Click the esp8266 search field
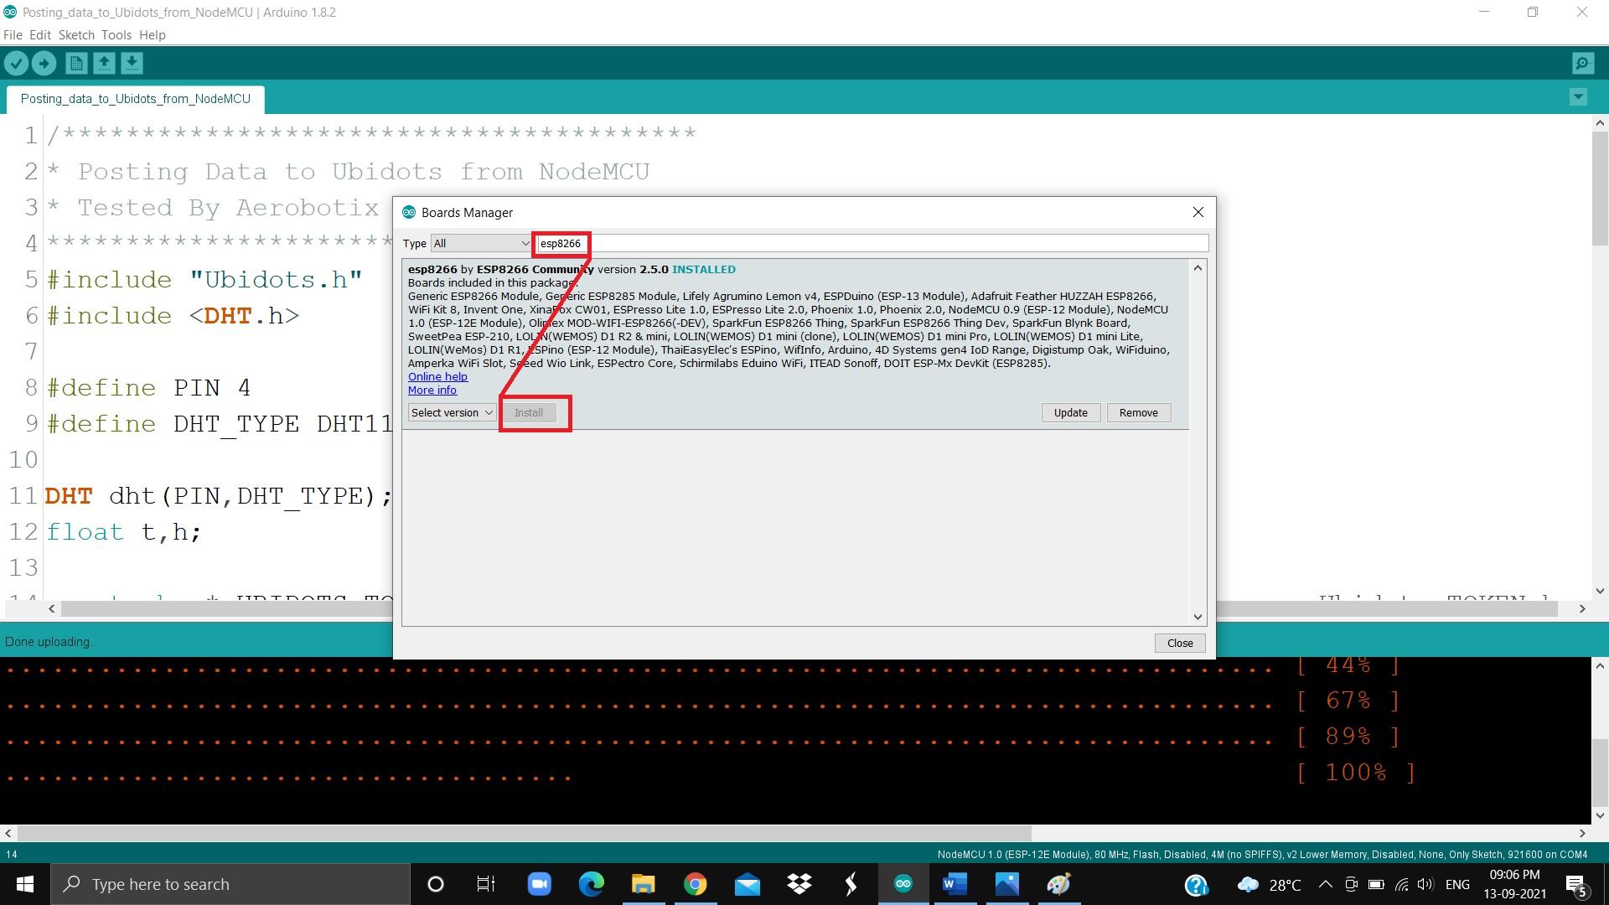This screenshot has width=1609, height=905. (872, 244)
